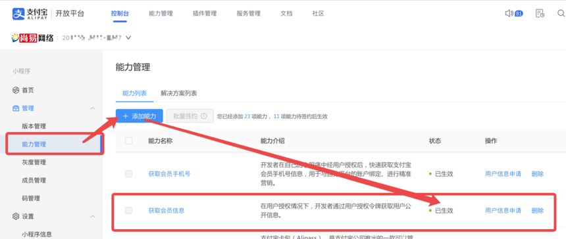Click the 11 pending capabilities count
566x239 pixels.
click(277, 117)
